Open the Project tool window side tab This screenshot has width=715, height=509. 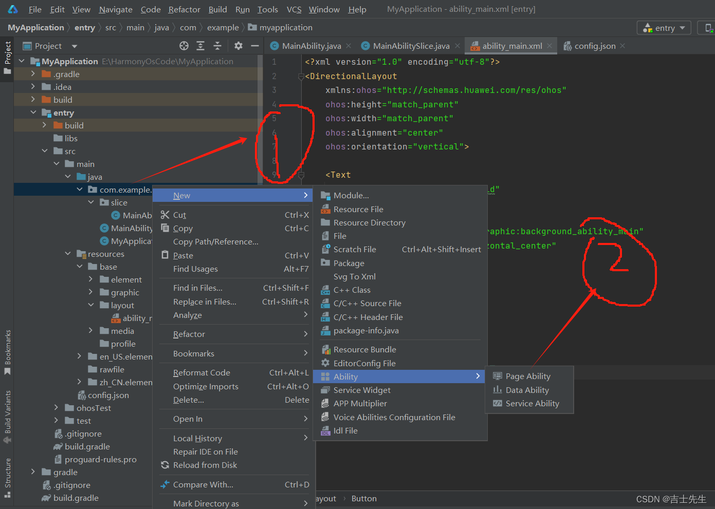(x=7, y=56)
